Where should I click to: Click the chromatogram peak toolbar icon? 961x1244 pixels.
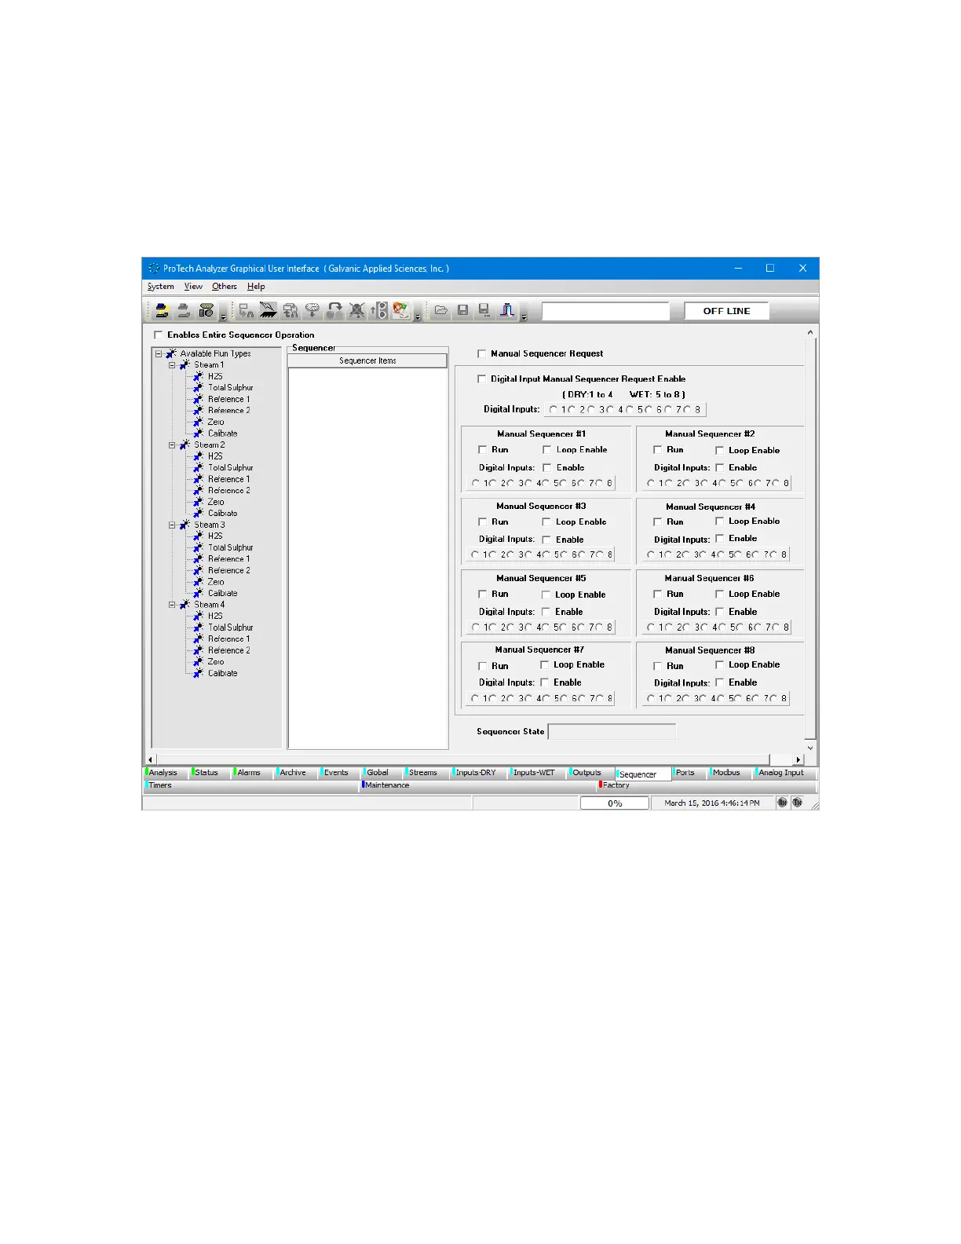pyautogui.click(x=507, y=311)
